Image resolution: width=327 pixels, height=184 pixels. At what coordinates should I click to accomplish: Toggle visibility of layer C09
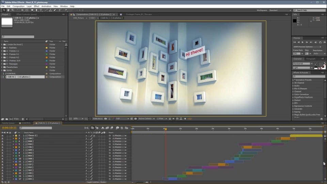2,139
